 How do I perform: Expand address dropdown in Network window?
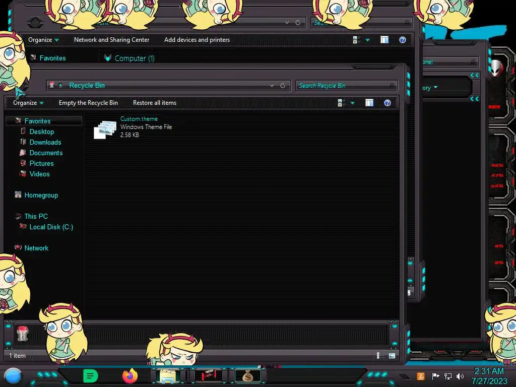[287, 23]
